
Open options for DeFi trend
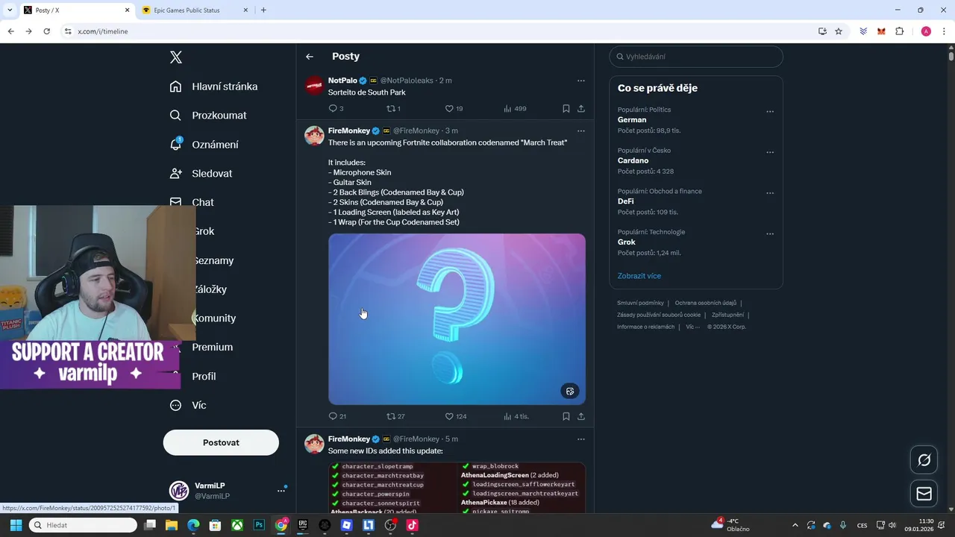770,193
